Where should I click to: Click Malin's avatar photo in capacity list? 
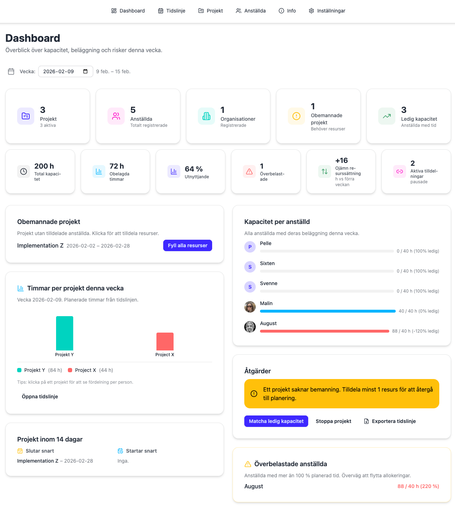pyautogui.click(x=250, y=307)
